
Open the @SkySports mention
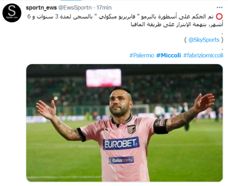(204, 40)
